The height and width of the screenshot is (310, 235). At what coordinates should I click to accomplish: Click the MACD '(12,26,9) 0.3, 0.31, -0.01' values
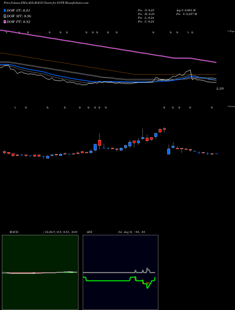[x=60, y=232]
